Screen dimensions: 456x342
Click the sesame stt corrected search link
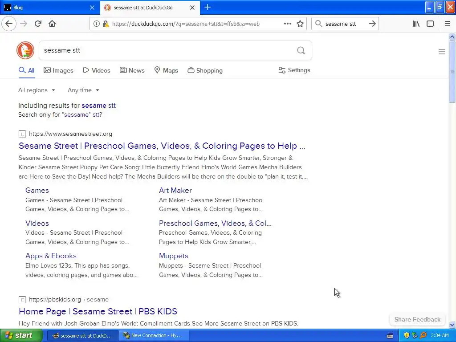tap(98, 106)
